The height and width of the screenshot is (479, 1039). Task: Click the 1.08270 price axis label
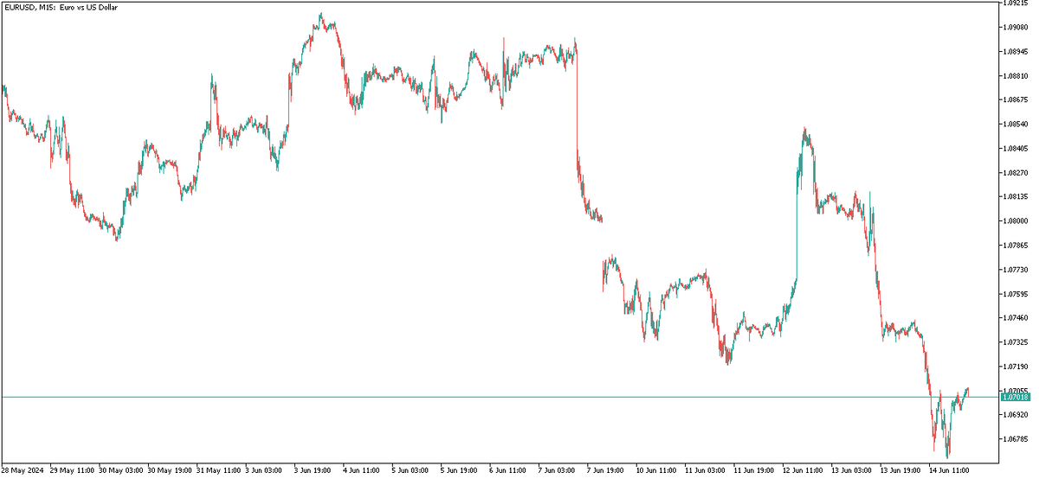coord(1016,172)
